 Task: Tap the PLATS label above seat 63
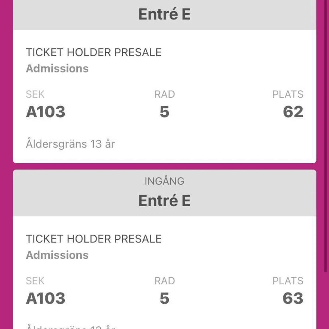(288, 281)
